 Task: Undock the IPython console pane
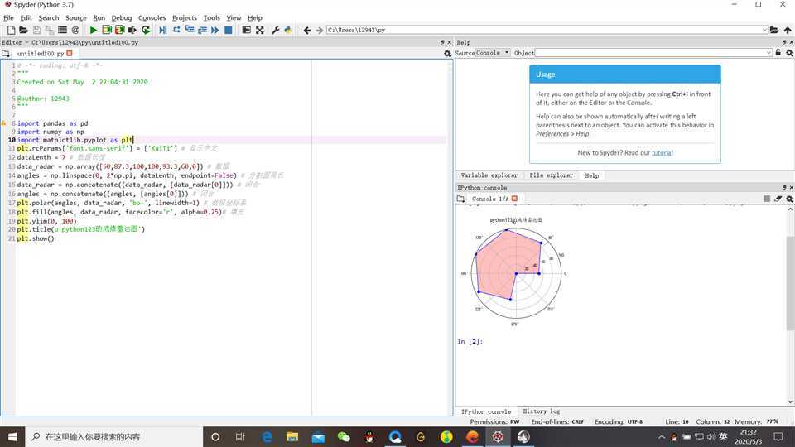tap(784, 188)
